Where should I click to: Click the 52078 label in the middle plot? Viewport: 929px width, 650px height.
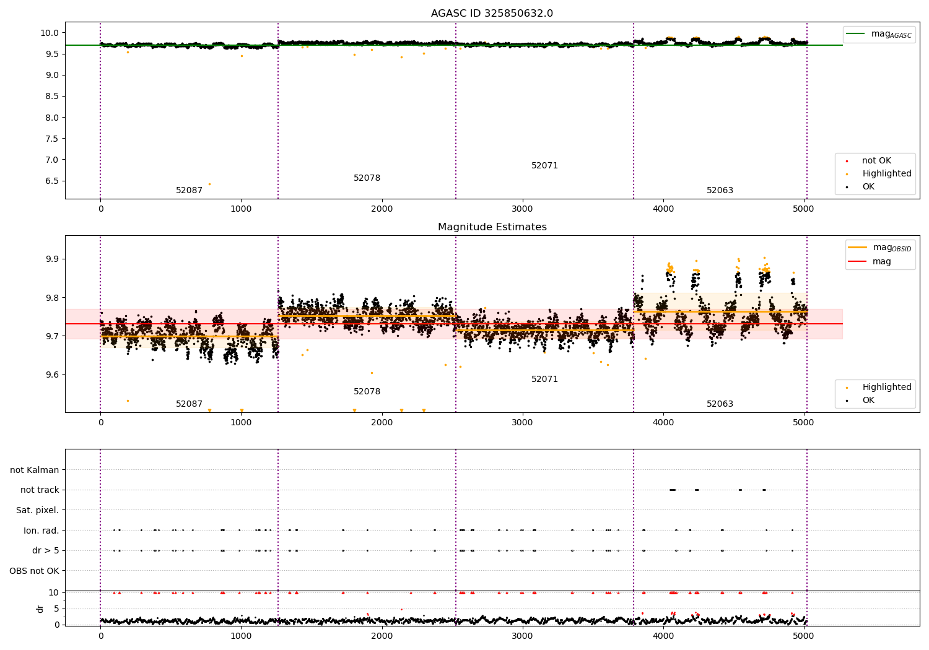point(367,392)
